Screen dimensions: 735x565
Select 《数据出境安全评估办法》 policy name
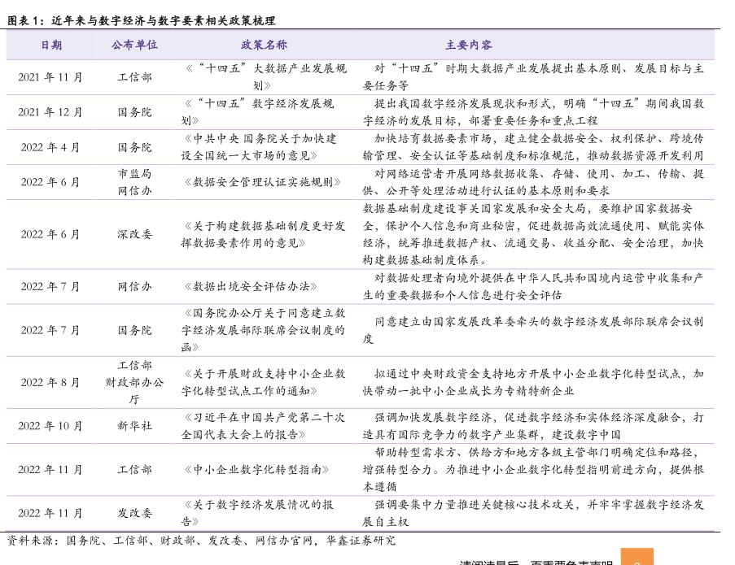tap(251, 286)
